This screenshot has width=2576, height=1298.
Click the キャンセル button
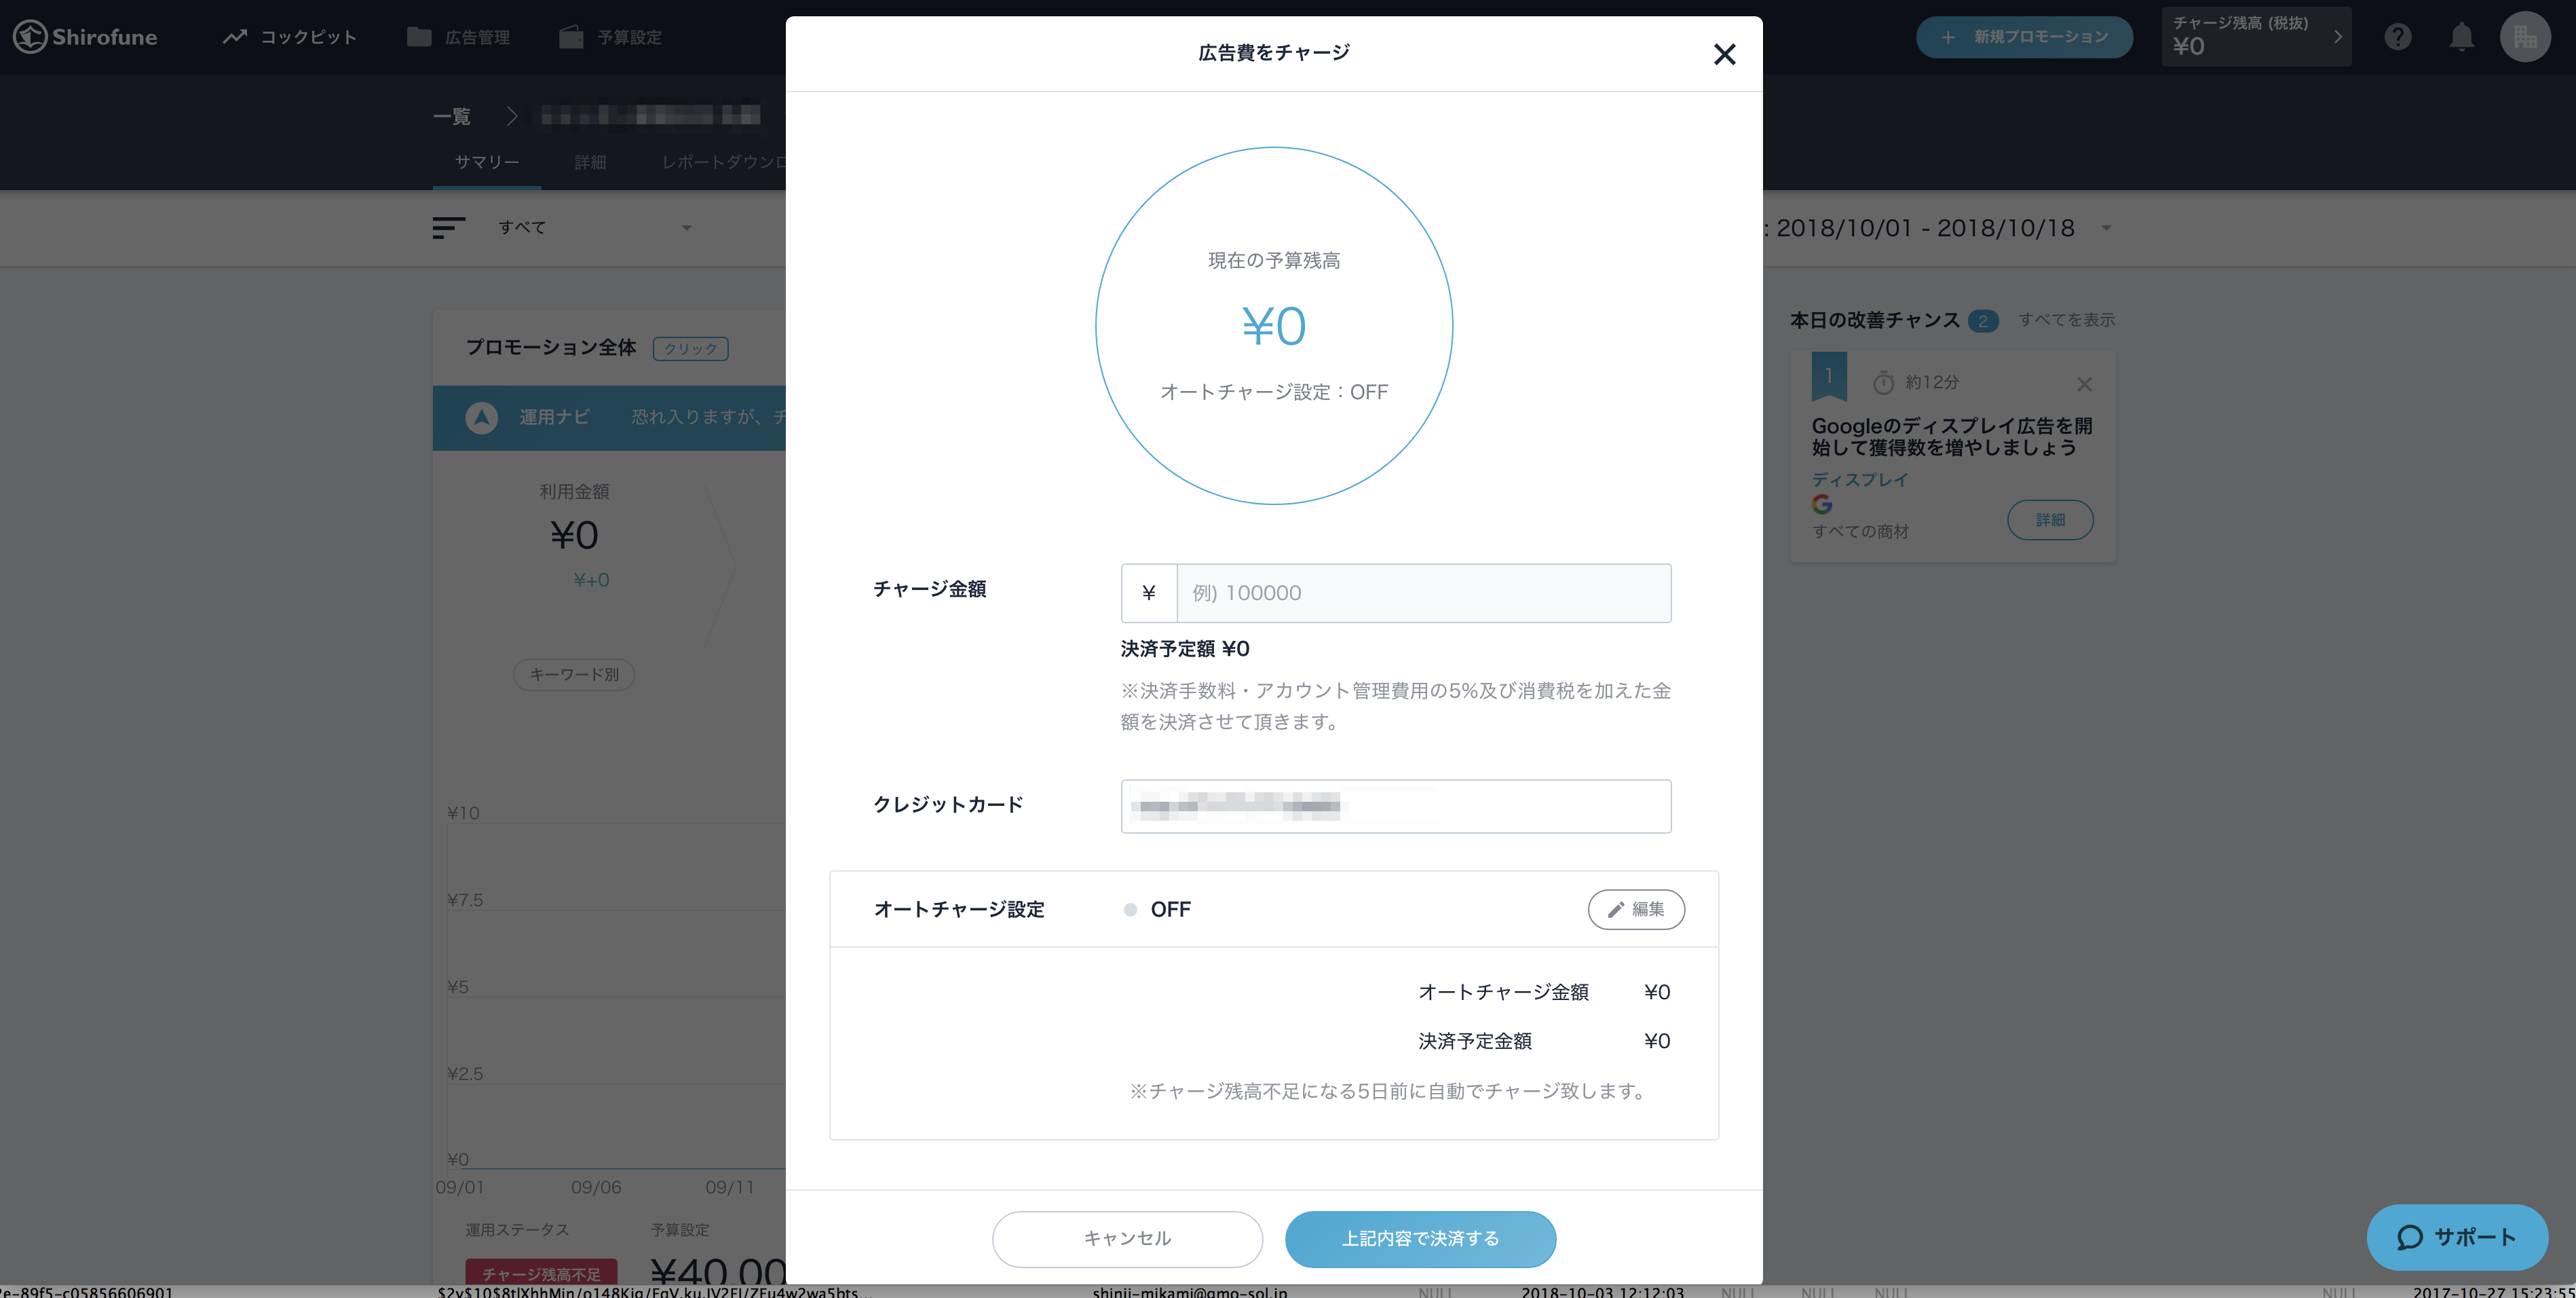tap(1127, 1238)
